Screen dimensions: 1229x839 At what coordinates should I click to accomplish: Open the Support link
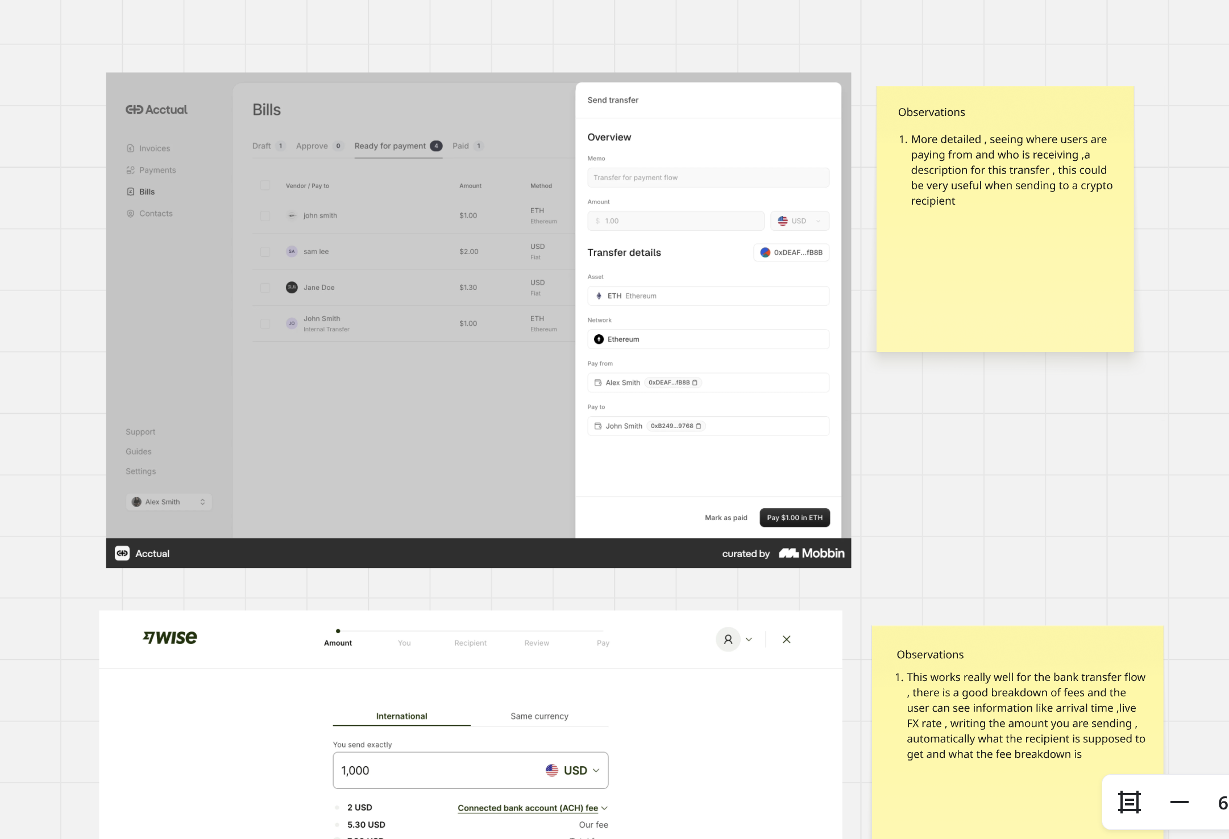140,432
